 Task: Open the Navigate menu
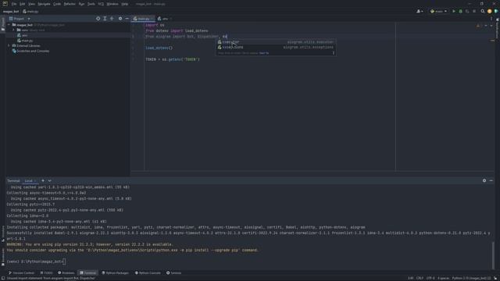[44, 4]
